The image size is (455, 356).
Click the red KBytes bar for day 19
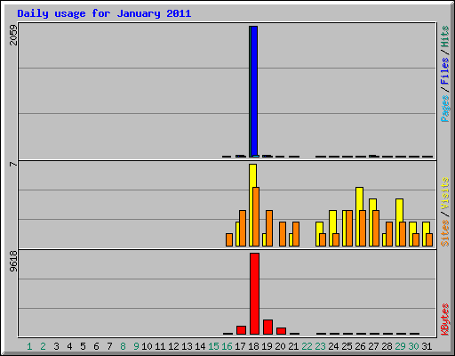[267, 327]
